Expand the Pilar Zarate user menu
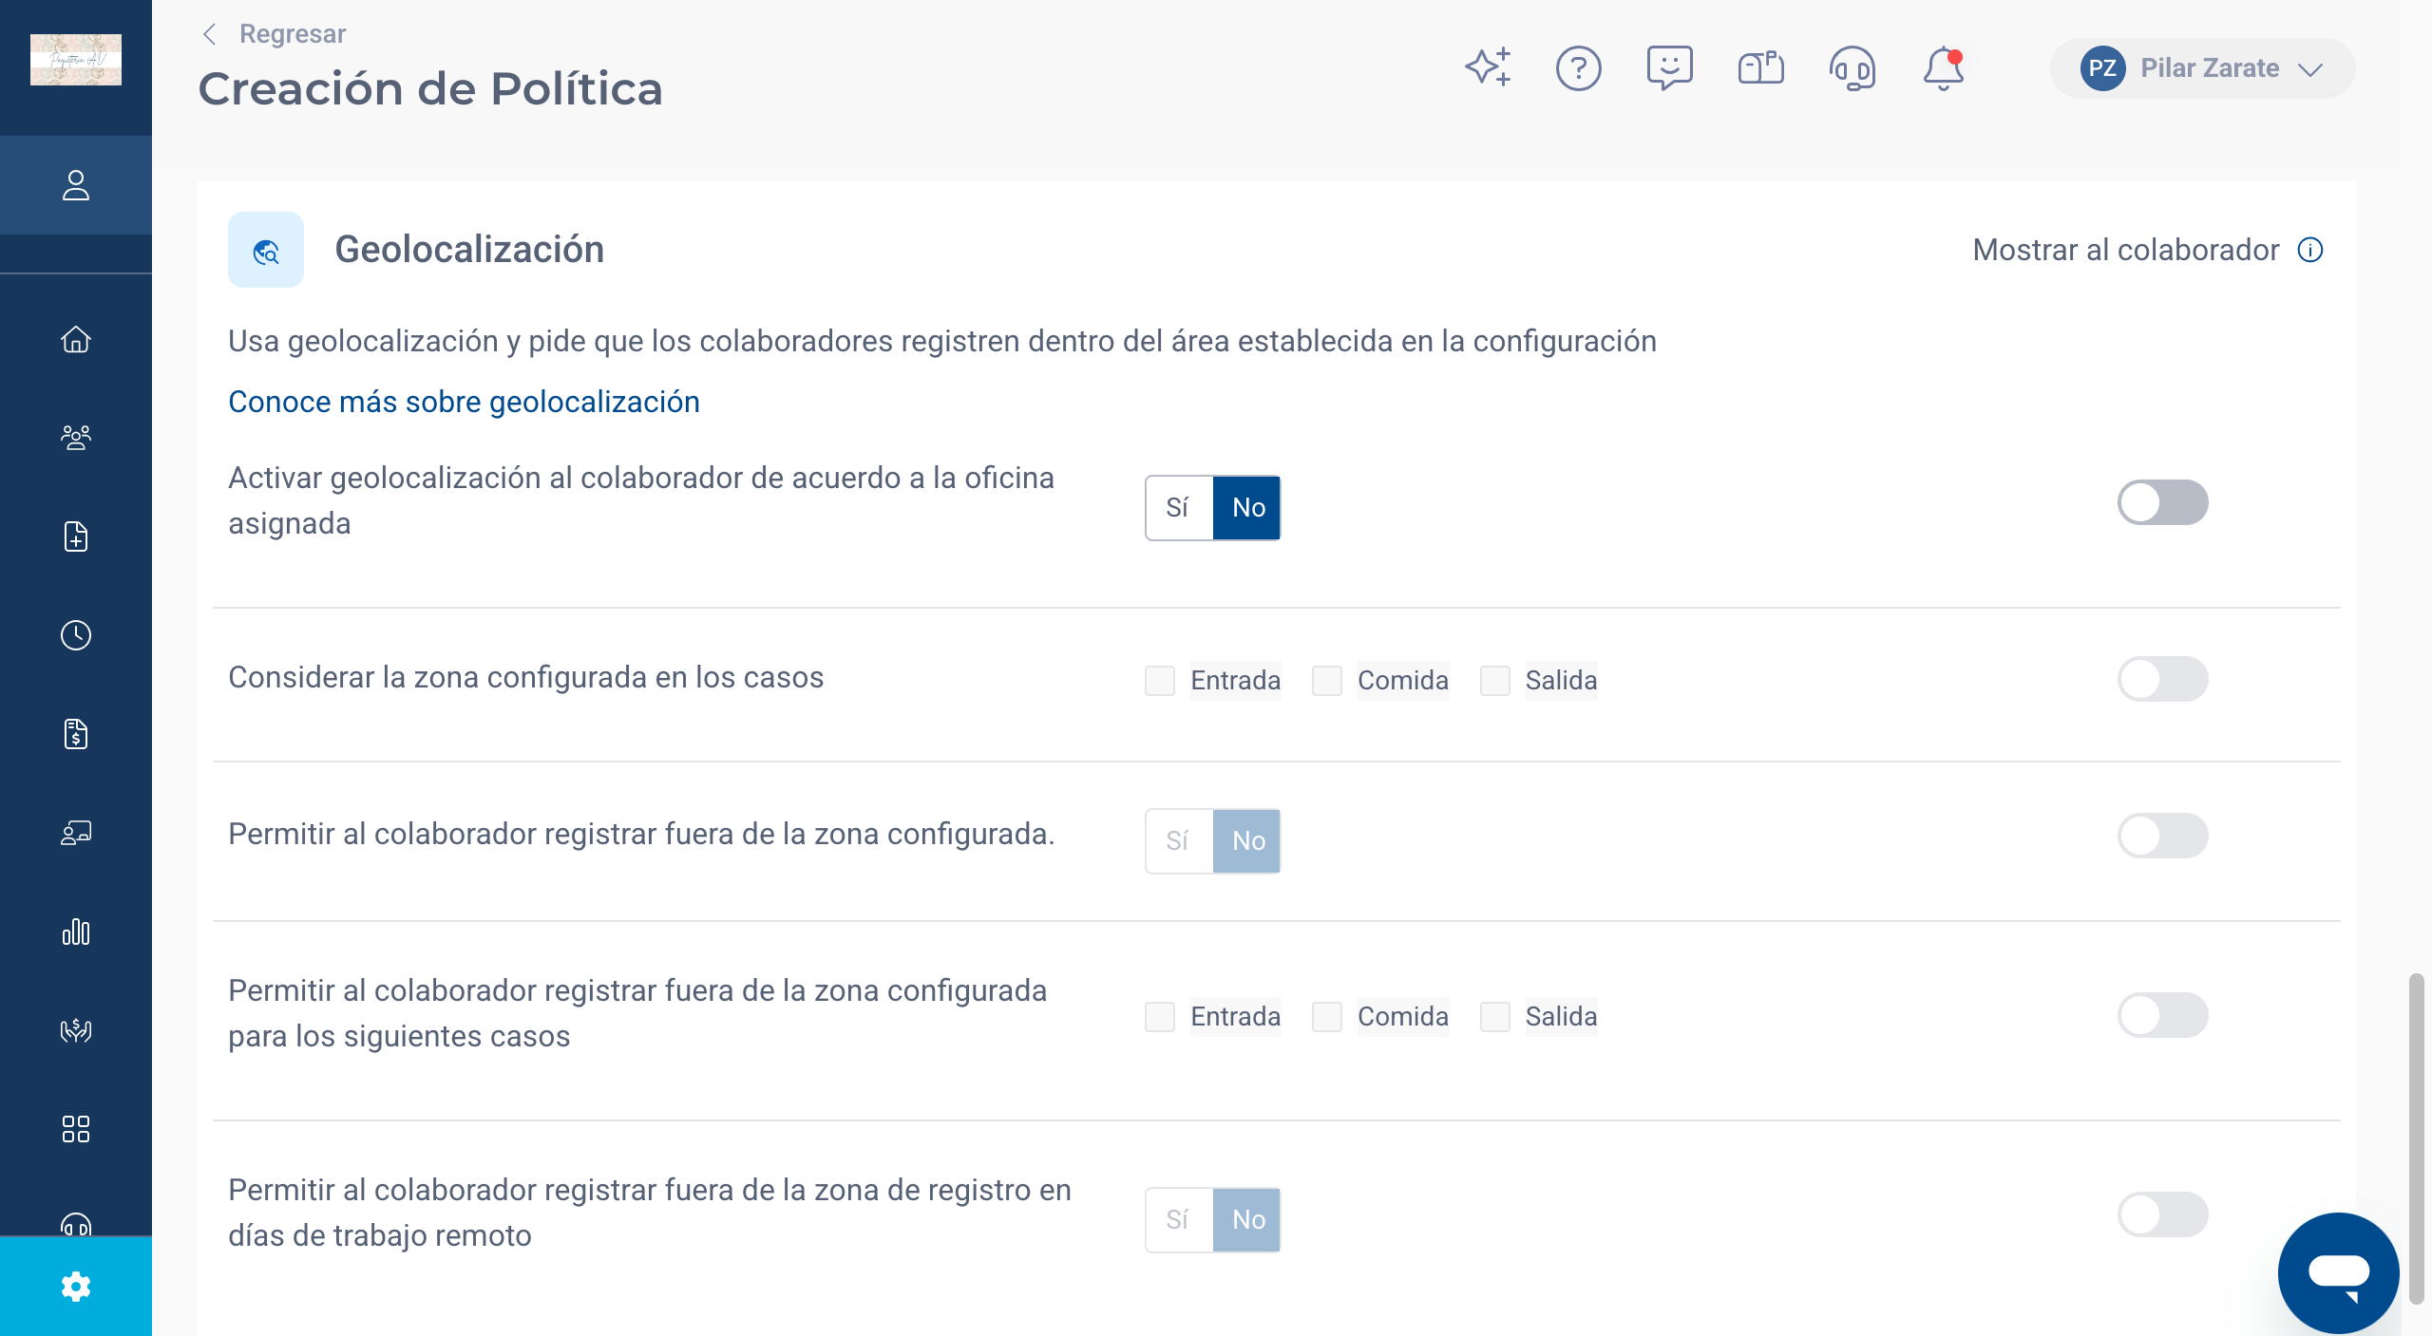This screenshot has width=2432, height=1336. (2203, 68)
